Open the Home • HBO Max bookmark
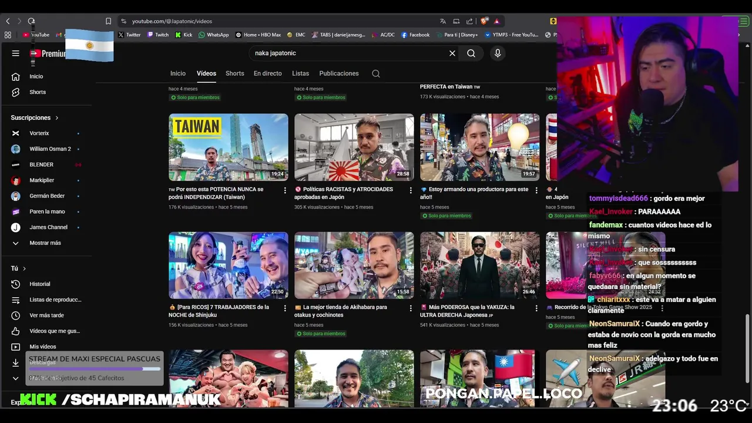Screen dimensions: 752x423 258,35
